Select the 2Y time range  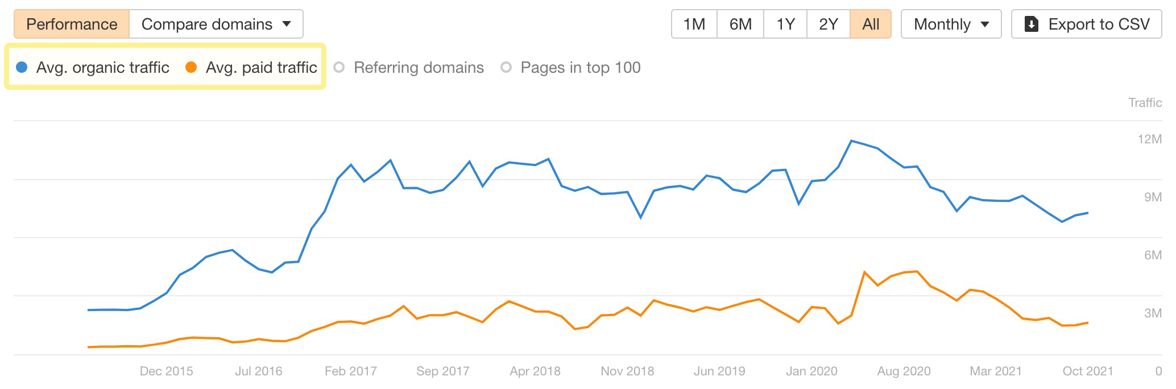[x=829, y=24]
